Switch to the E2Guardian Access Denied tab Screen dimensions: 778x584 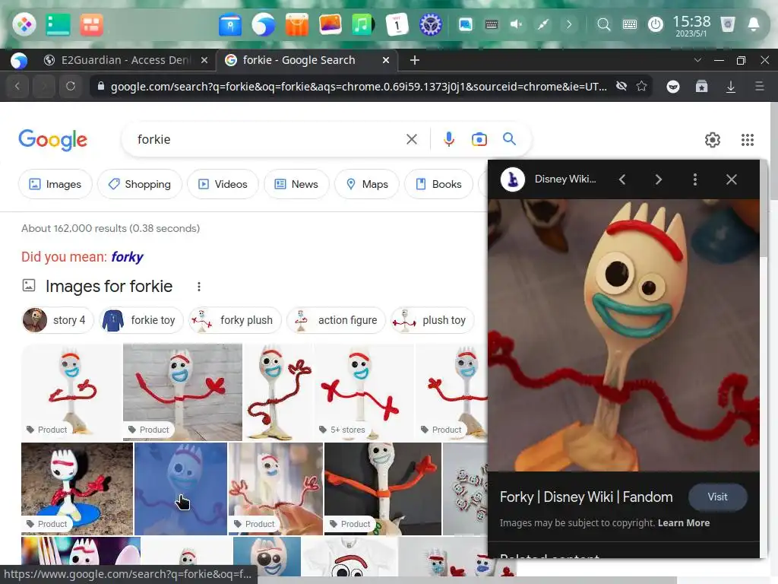pyautogui.click(x=125, y=60)
